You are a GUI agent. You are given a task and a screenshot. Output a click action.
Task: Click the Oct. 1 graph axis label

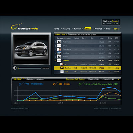tap(17, 103)
